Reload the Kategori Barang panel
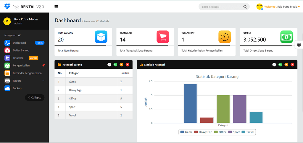Image resolution: width=303 pixels, height=143 pixels. 115,65
